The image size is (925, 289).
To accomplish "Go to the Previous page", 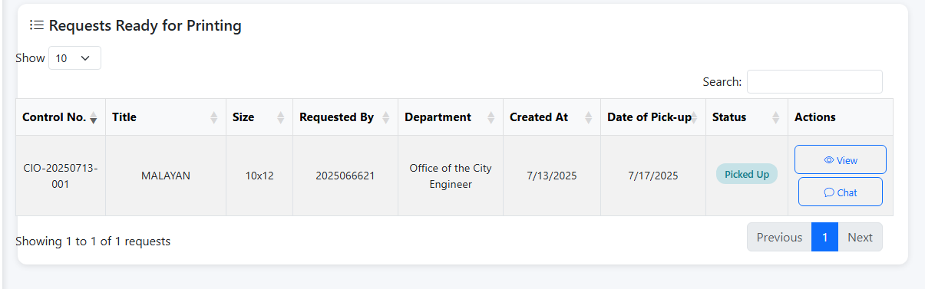I will (779, 237).
